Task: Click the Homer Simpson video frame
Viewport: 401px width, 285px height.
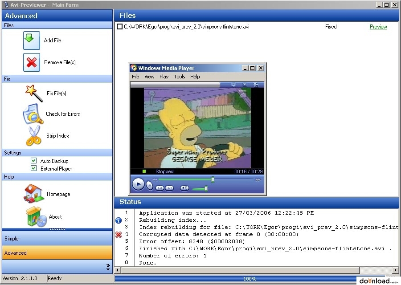Action: point(197,128)
